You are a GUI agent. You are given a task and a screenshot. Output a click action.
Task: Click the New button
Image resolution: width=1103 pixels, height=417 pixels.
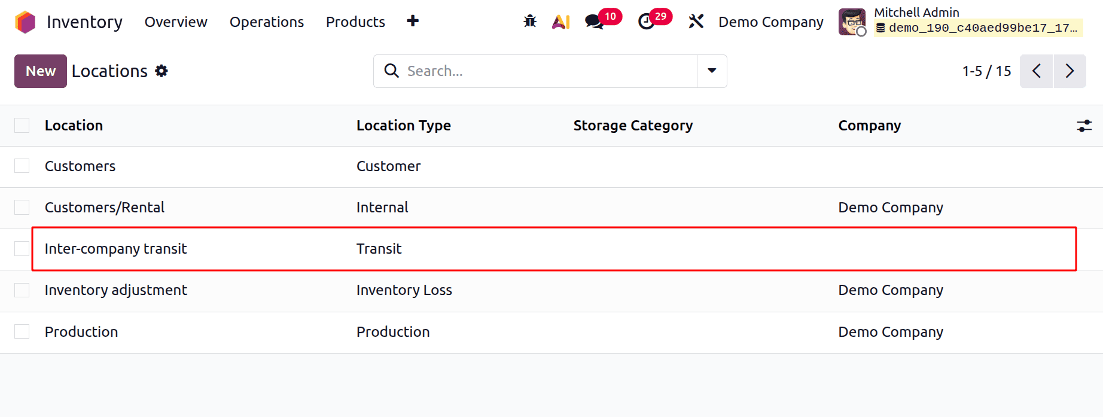pos(41,71)
